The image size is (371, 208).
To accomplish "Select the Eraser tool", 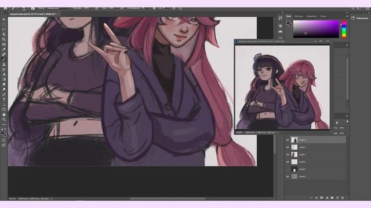I will click(4, 75).
